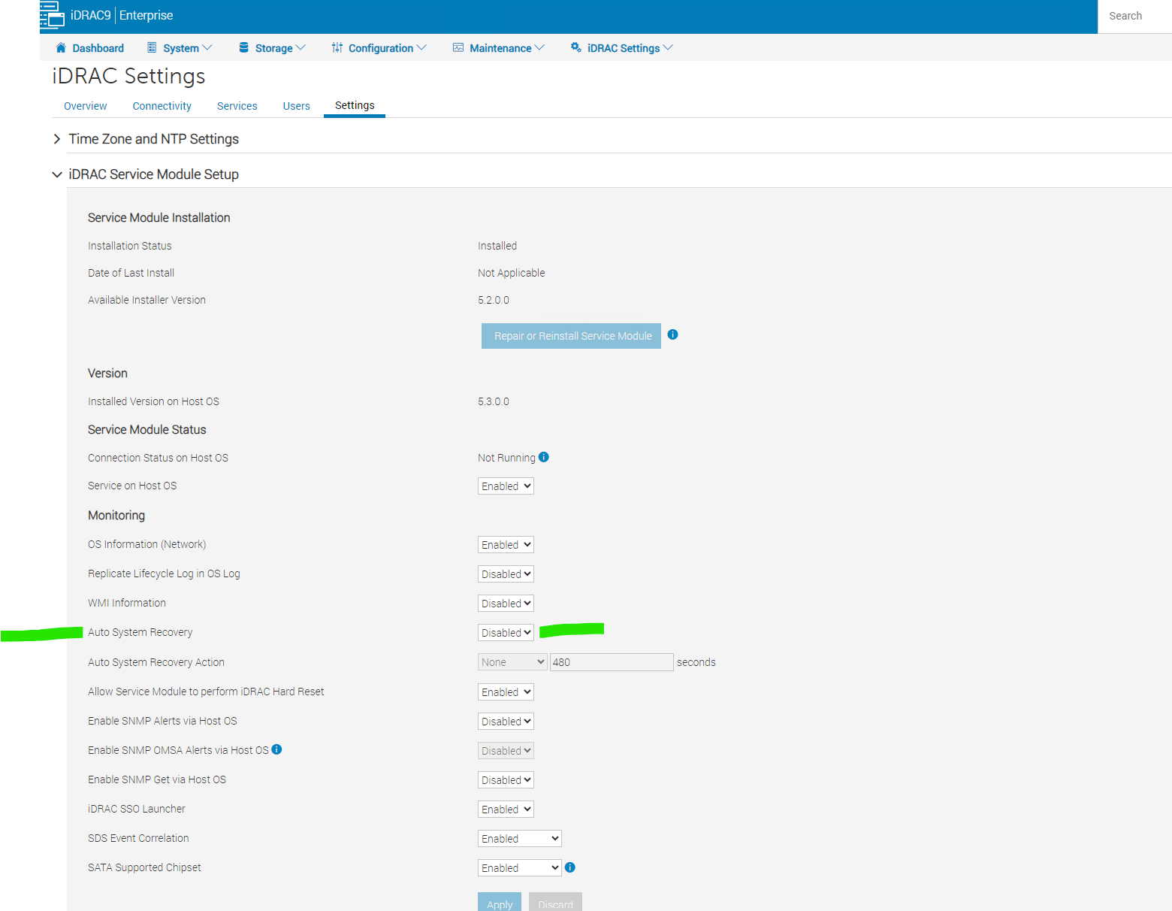Click the Storage database icon
The width and height of the screenshot is (1172, 911).
243,47
